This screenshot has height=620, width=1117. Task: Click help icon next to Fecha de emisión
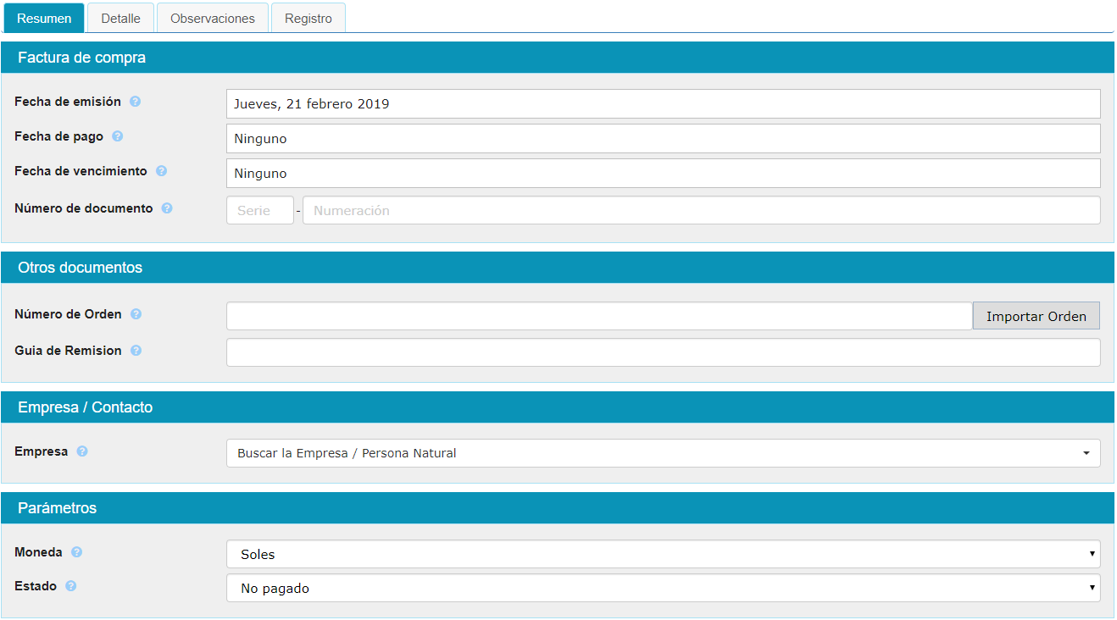(x=136, y=102)
